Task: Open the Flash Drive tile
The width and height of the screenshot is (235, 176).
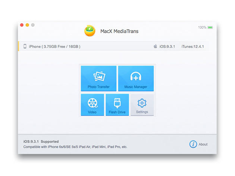Action: click(x=117, y=105)
